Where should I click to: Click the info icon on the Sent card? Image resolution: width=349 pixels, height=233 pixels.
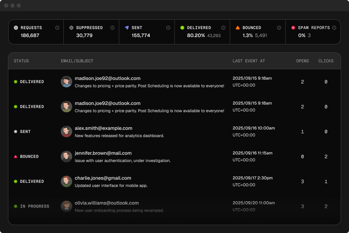[168, 28]
